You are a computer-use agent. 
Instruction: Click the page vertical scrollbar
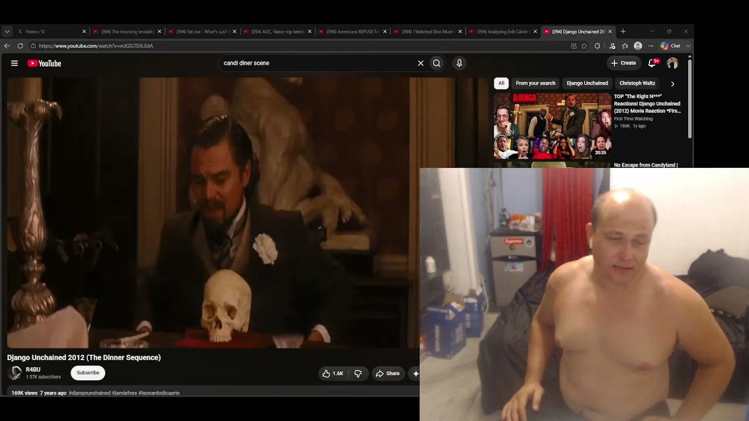(x=690, y=98)
